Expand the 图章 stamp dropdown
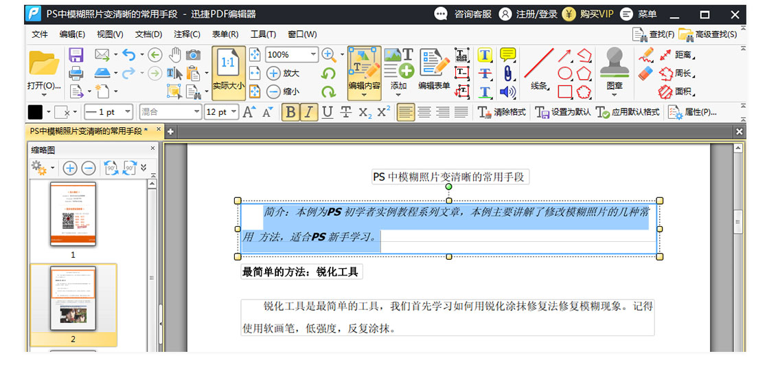The height and width of the screenshot is (378, 769). 614,94
